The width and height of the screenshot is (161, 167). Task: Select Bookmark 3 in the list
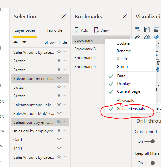click(x=85, y=49)
